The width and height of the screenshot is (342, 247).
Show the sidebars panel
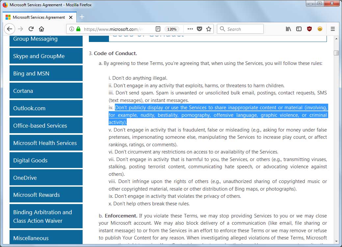(x=299, y=29)
